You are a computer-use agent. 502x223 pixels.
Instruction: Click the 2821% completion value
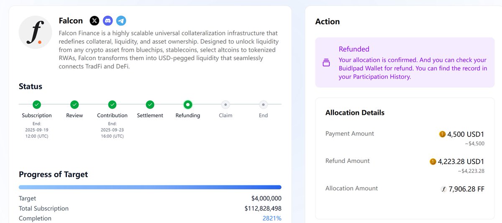coord(272,218)
